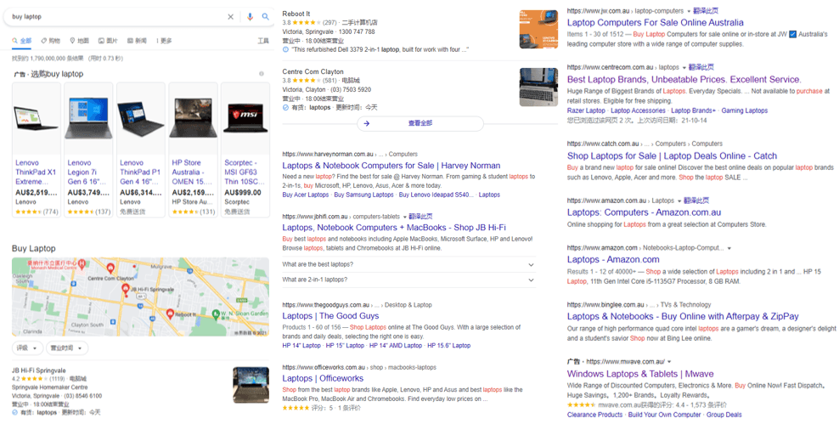Click the 'HP 14" AMD Laptop' sitelink
Viewport: 839px width, 424px height.
tap(396, 346)
